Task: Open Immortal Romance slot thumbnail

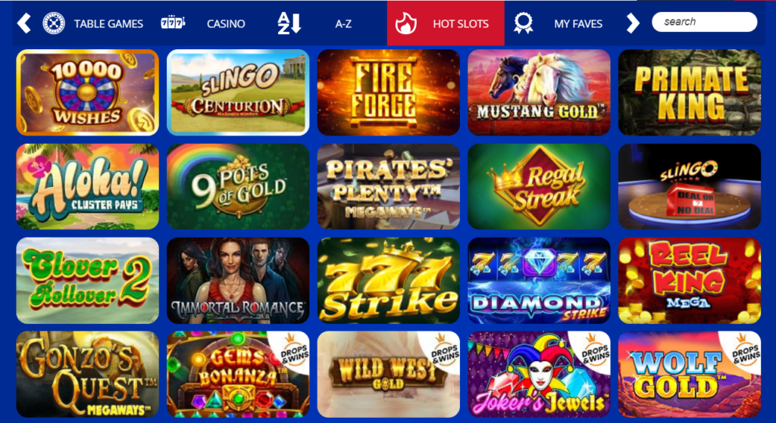Action: (x=238, y=280)
